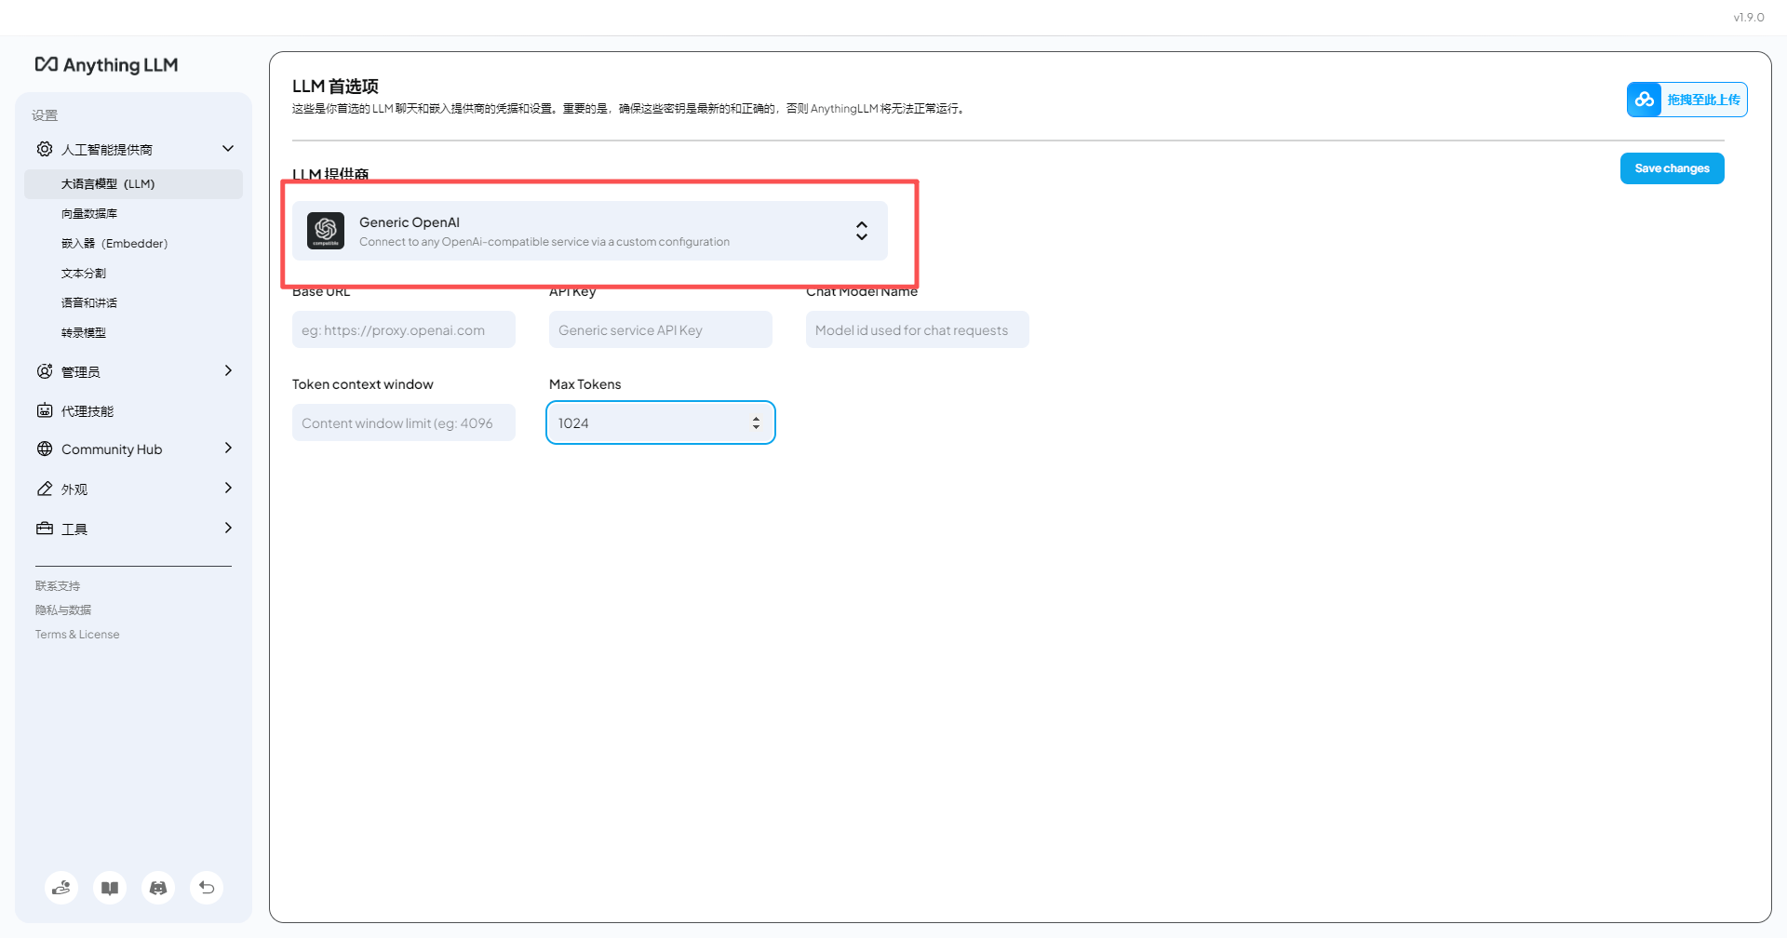
Task: Click the 外观 pencil icon
Action: [45, 489]
